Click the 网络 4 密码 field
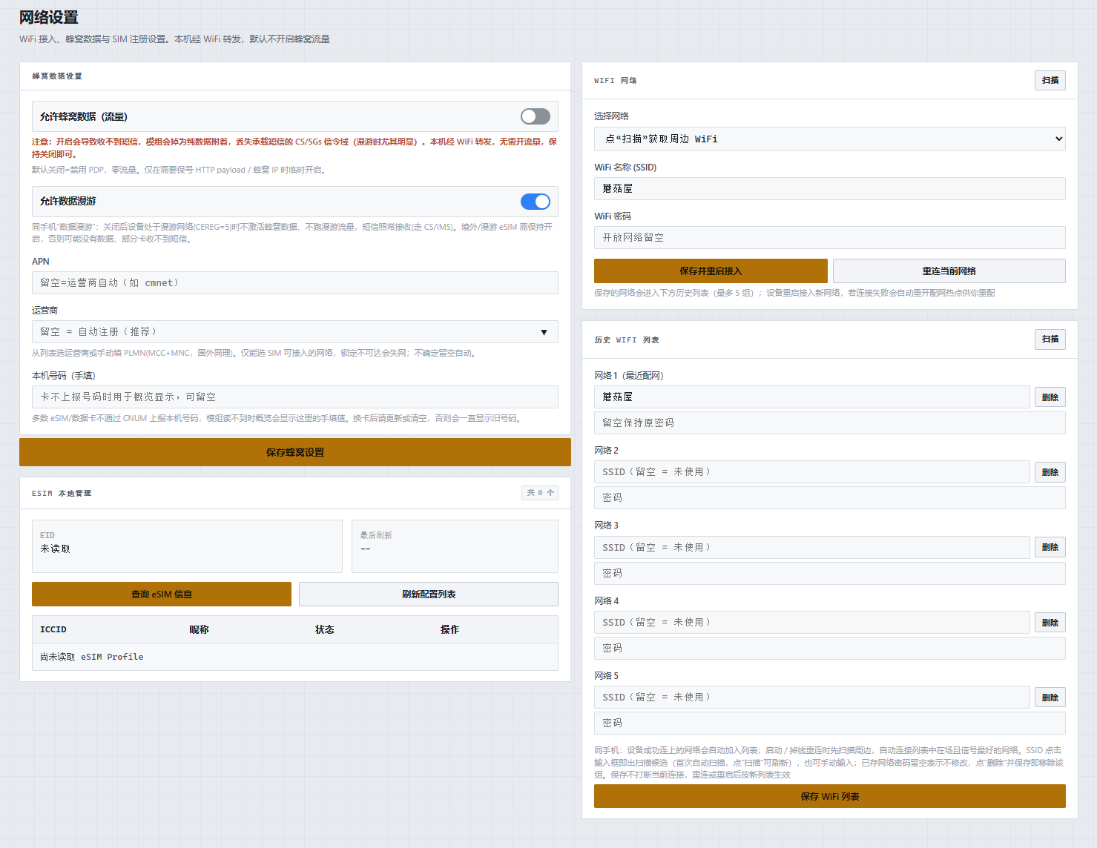Screen dimensions: 1097x848 pos(830,649)
